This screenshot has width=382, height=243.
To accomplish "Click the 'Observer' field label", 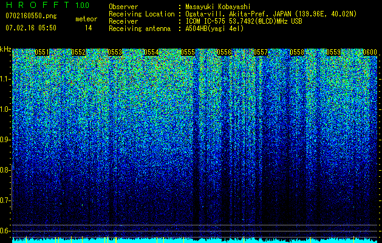I will [x=123, y=7].
